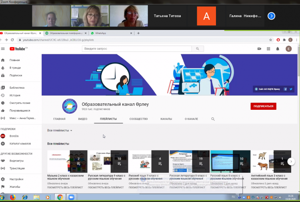Click the channel Өрлеу avatar logo
Screen dimensions: 300x202
pos(70,106)
